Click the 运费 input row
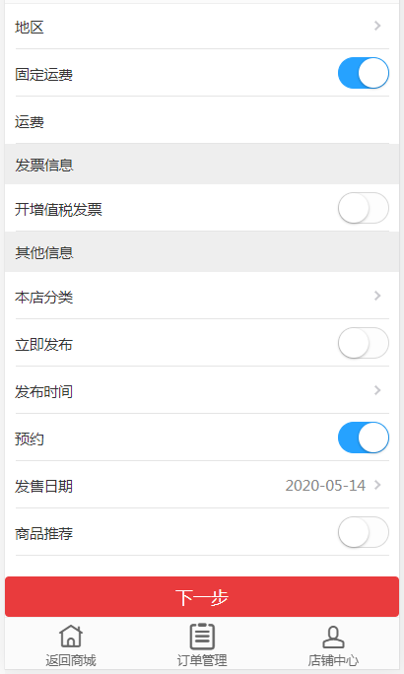Viewport: 404px width, 674px height. click(202, 120)
